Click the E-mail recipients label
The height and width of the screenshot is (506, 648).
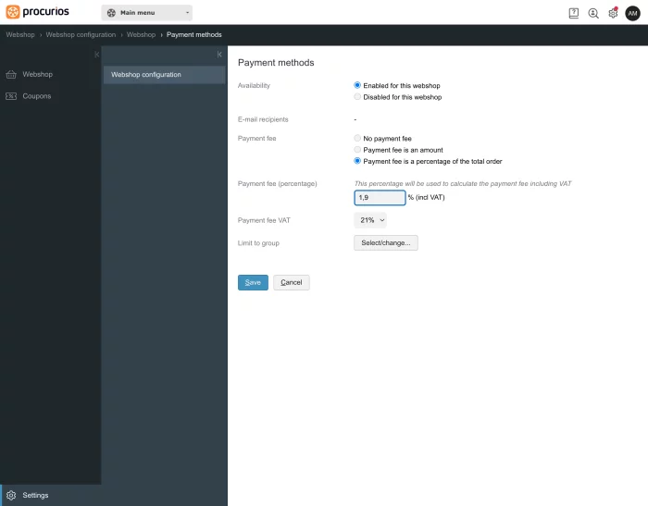(263, 119)
